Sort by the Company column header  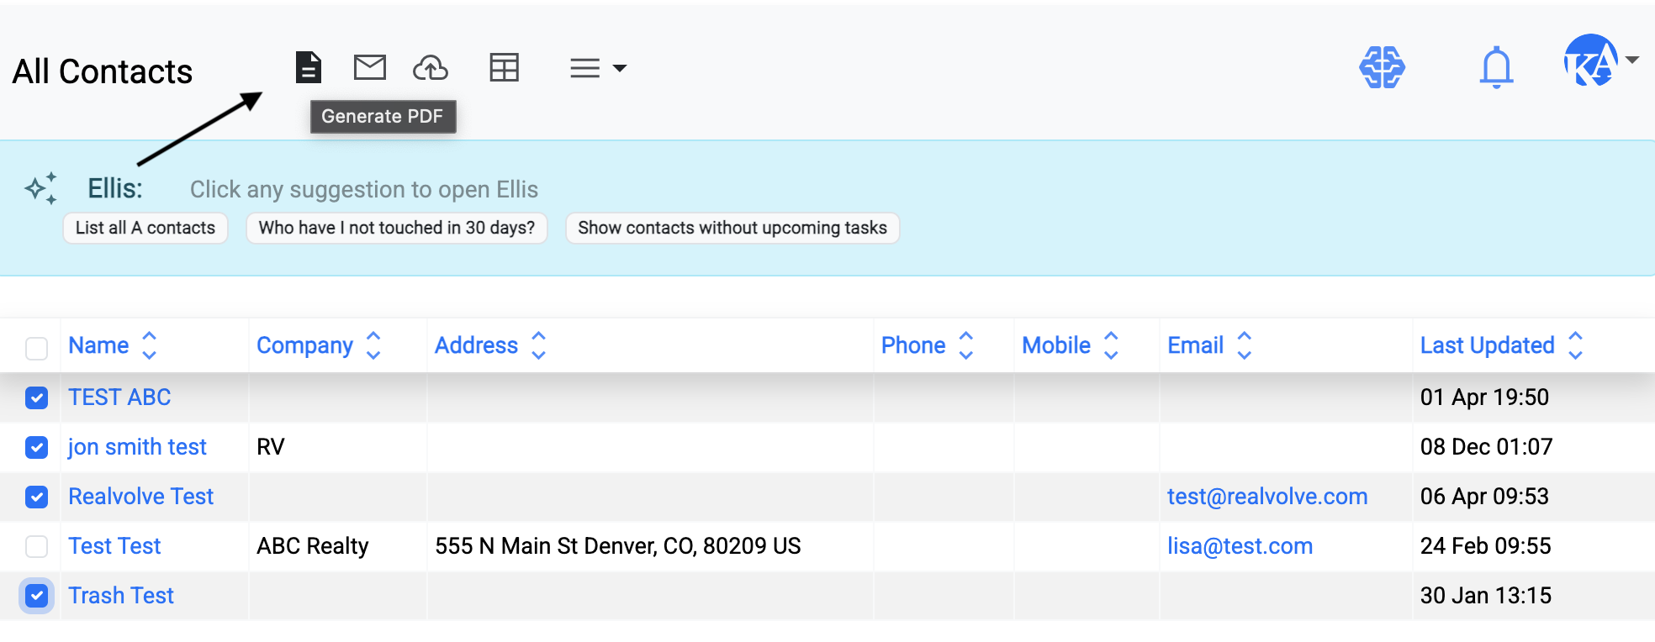[x=304, y=345]
